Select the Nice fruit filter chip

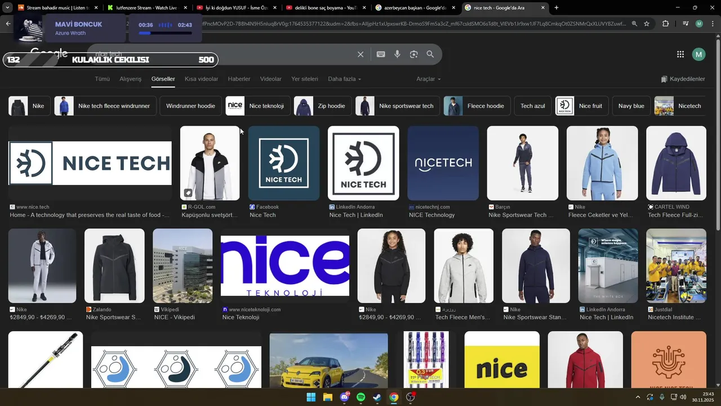coord(582,106)
